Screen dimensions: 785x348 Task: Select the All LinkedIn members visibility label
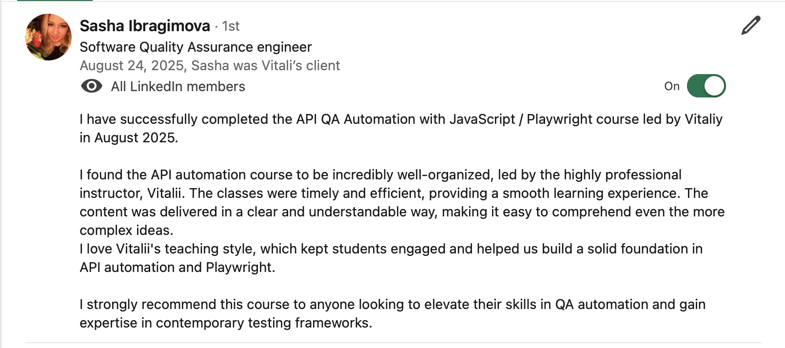(178, 86)
